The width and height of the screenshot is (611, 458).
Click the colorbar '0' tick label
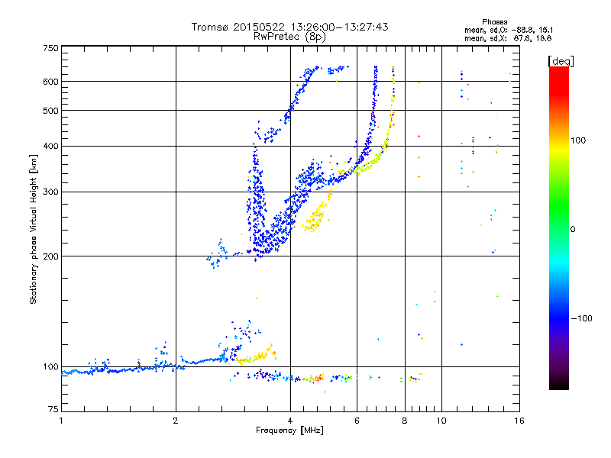573,230
